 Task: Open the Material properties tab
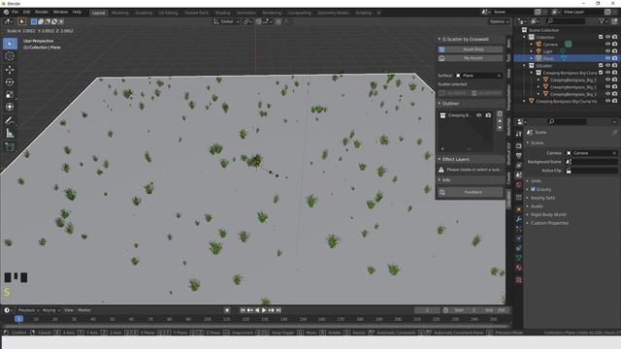pos(519,268)
